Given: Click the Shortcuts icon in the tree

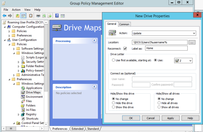Looking at the screenshot, I should tap(23, 119).
